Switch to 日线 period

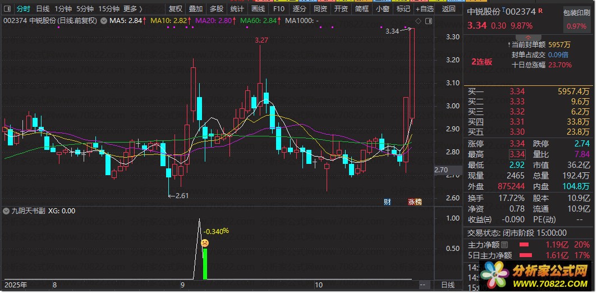(x=43, y=9)
